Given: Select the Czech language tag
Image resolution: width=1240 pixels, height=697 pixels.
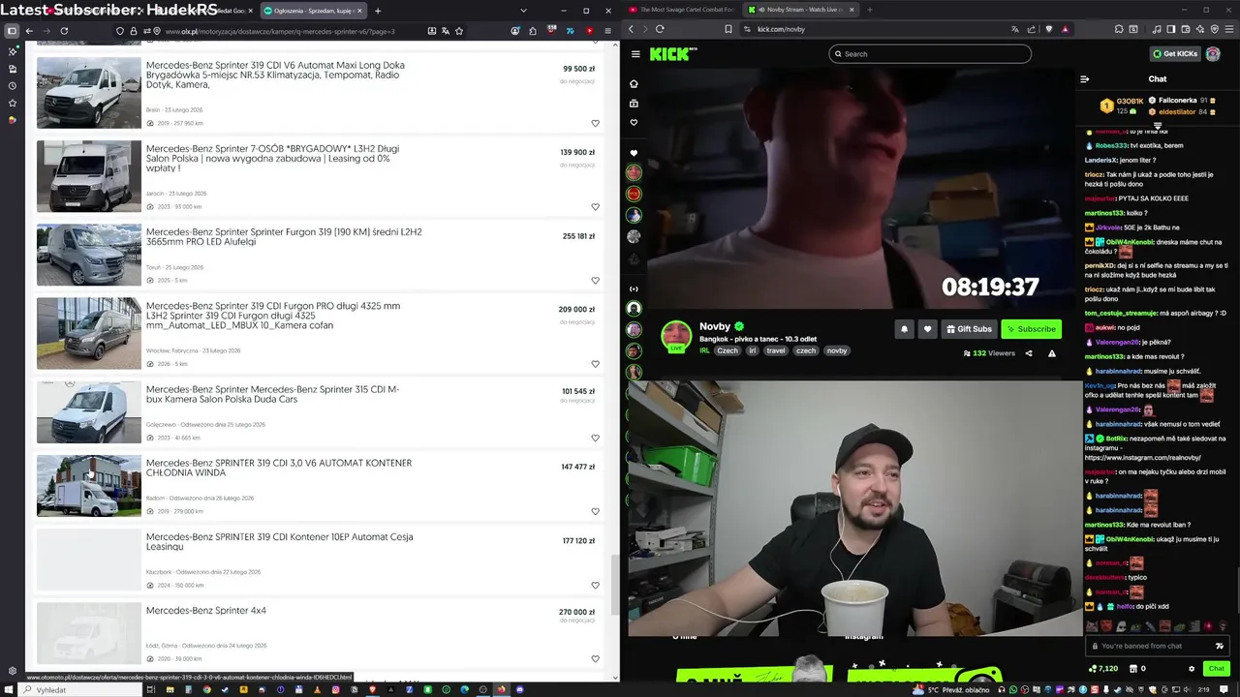Looking at the screenshot, I should (x=728, y=350).
